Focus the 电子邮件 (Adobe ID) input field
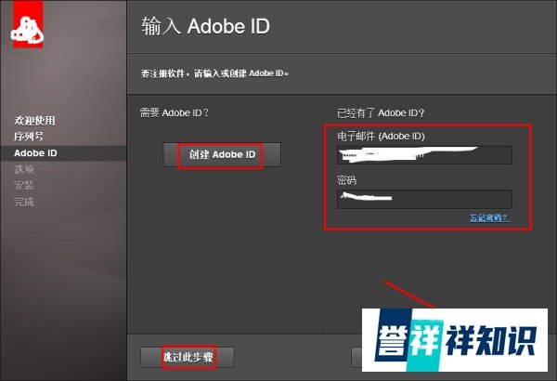 click(x=424, y=155)
